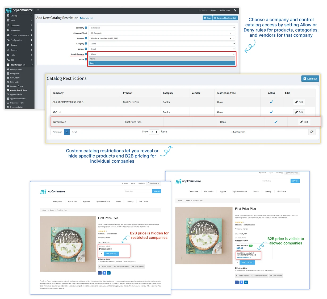Open the Category Select dropdown

point(162,44)
